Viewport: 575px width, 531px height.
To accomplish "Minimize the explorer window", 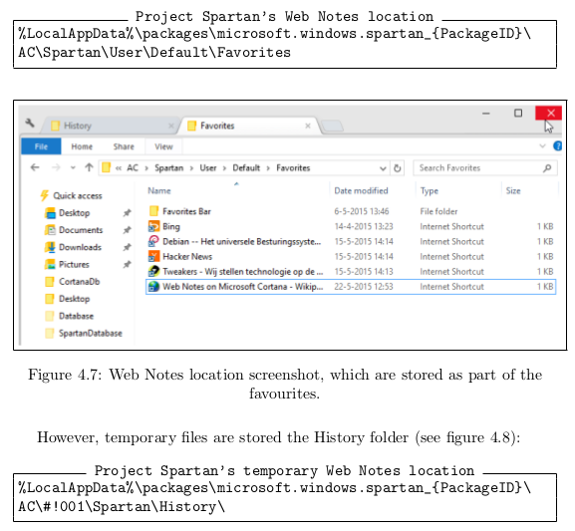I will pyautogui.click(x=486, y=114).
